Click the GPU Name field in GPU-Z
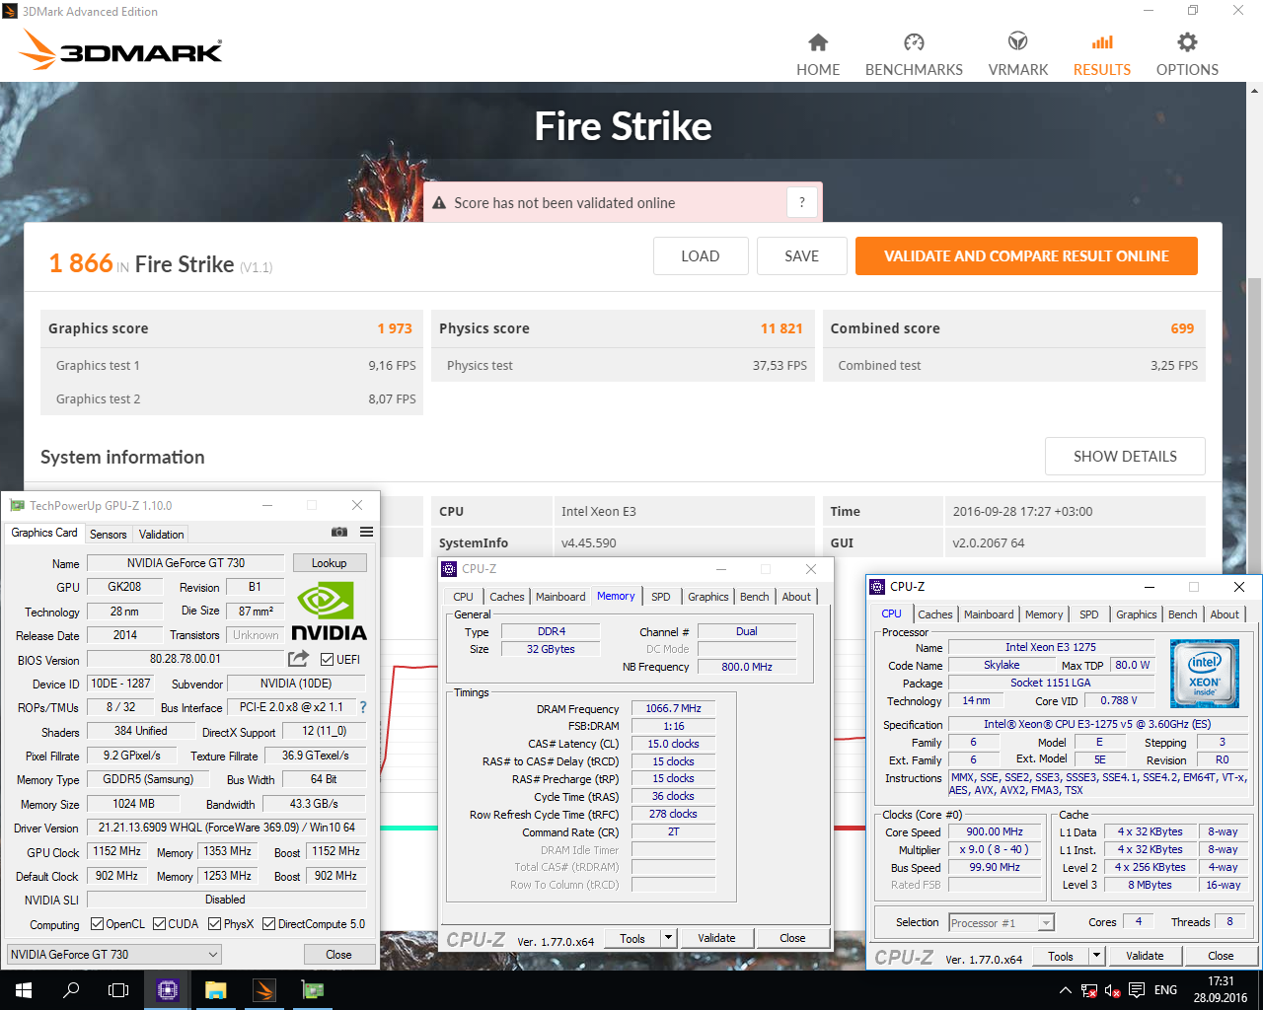 (186, 563)
